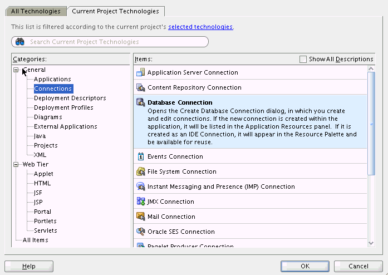The image size is (388, 275).
Task: Click the Application Server Connection icon
Action: click(140, 72)
